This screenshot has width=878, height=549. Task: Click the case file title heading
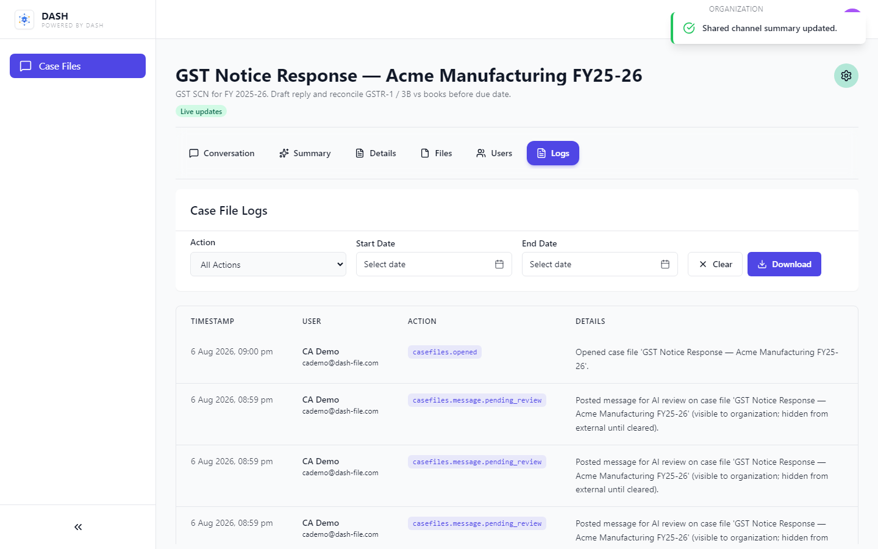409,75
